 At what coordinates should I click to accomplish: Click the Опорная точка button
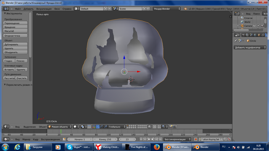(15, 36)
